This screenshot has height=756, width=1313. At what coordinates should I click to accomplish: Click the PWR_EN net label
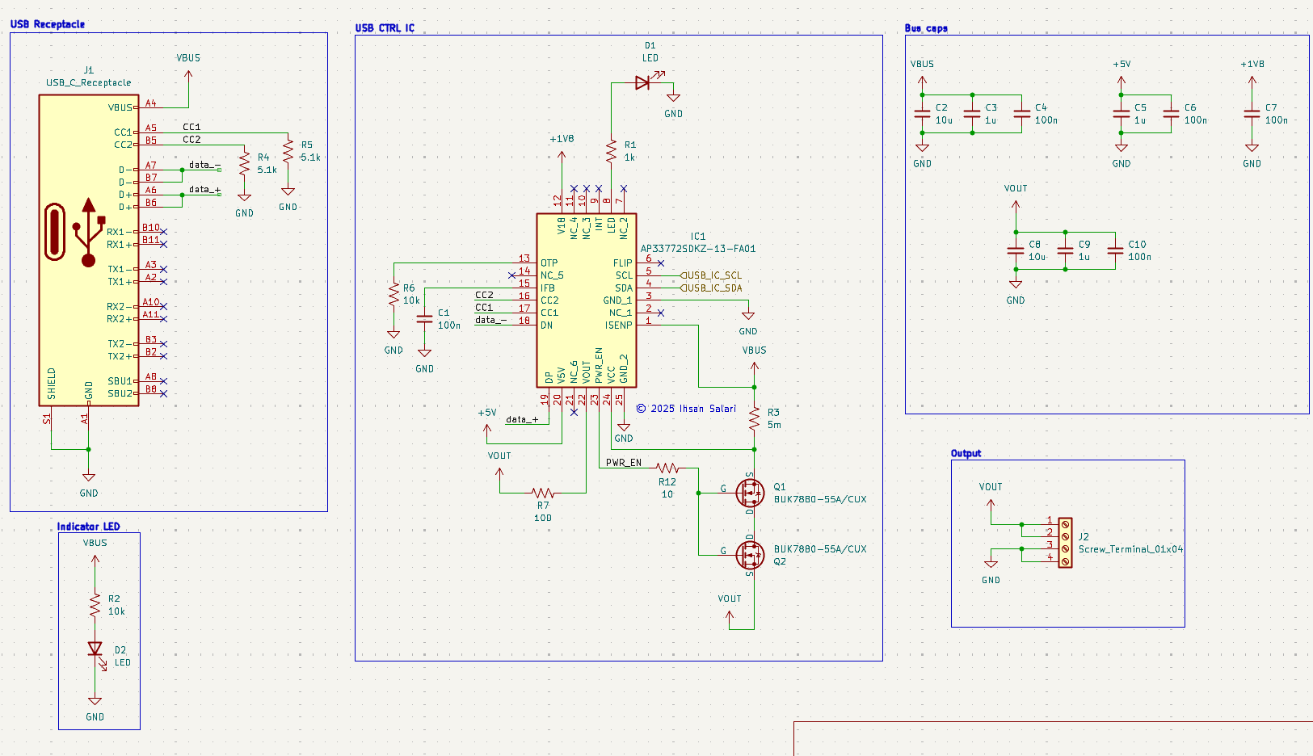click(624, 463)
